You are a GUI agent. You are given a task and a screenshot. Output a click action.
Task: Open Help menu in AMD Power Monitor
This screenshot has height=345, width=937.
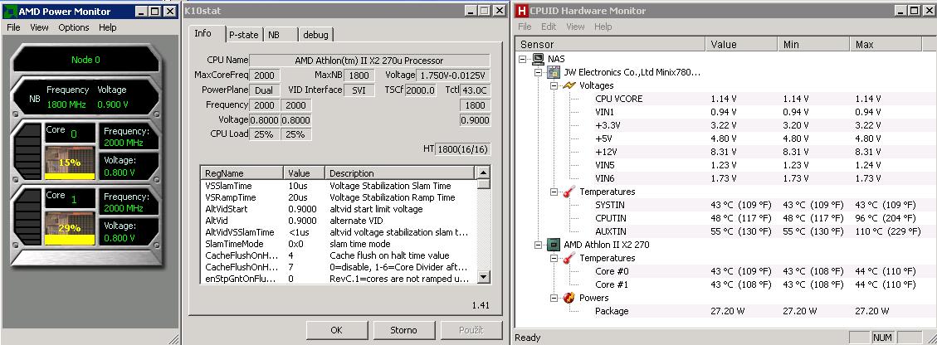[108, 27]
